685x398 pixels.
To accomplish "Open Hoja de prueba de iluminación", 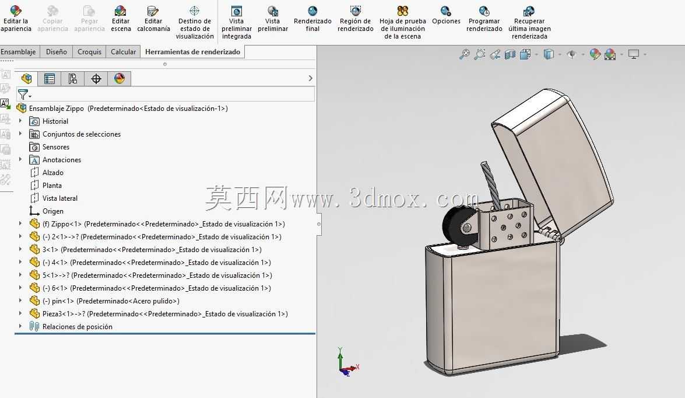I will coord(402,23).
